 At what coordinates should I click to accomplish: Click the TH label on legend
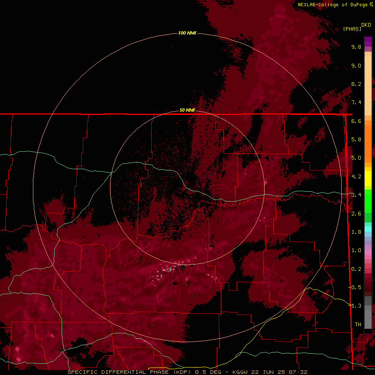tap(358, 325)
